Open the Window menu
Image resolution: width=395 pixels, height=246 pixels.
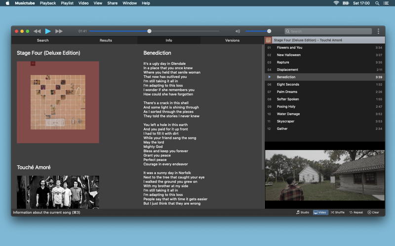point(129,3)
